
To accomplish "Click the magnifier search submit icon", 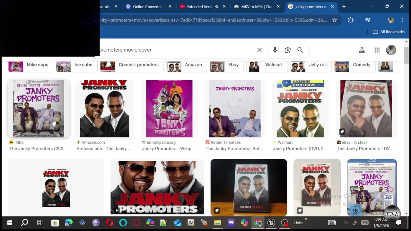I will coord(300,50).
